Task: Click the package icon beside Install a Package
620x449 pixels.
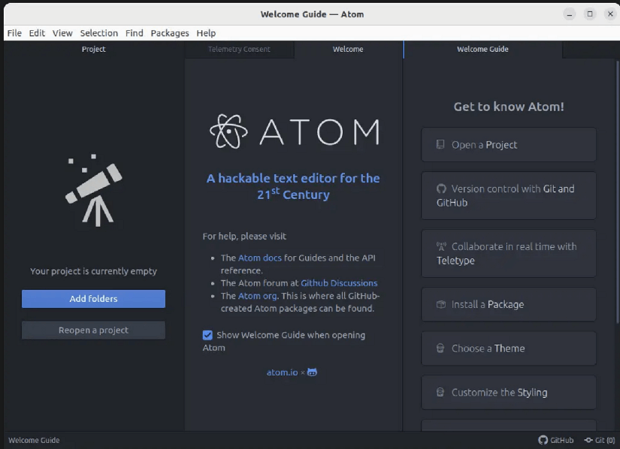Action: coord(441,305)
